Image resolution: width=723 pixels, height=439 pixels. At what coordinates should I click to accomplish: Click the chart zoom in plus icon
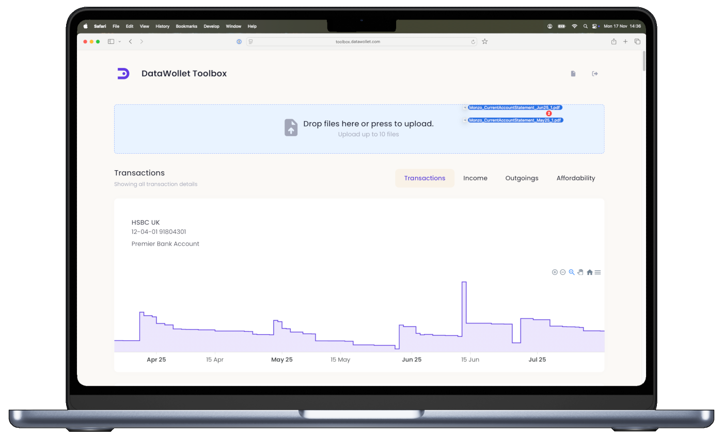point(555,272)
